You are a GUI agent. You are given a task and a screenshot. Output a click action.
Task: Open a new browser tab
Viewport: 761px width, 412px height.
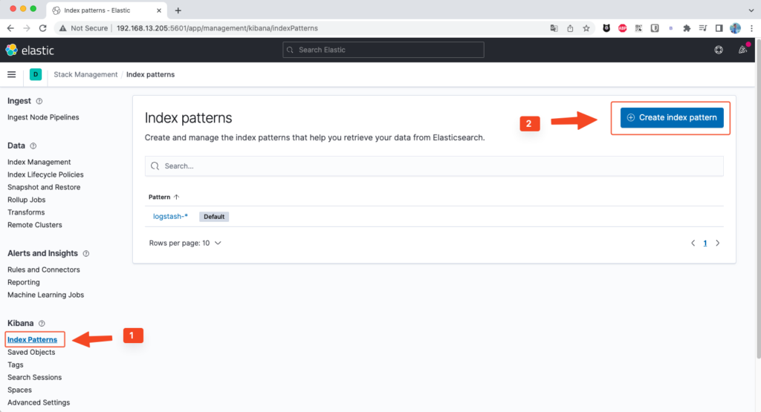click(x=178, y=10)
